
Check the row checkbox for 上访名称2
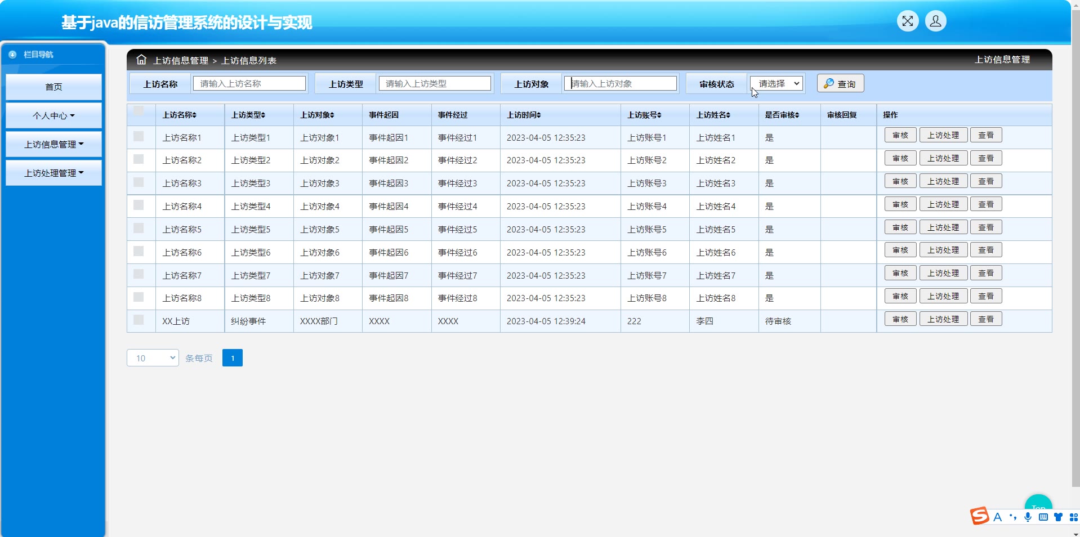tap(139, 159)
